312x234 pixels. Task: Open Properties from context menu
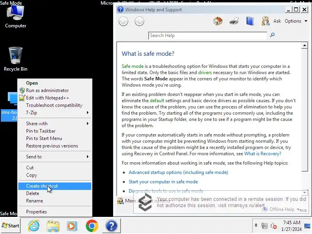[x=55, y=212]
